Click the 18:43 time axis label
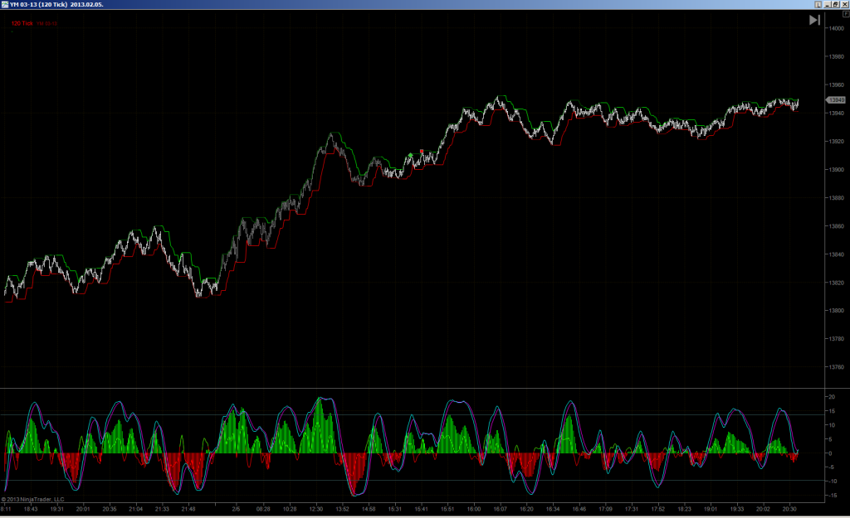 click(x=31, y=509)
